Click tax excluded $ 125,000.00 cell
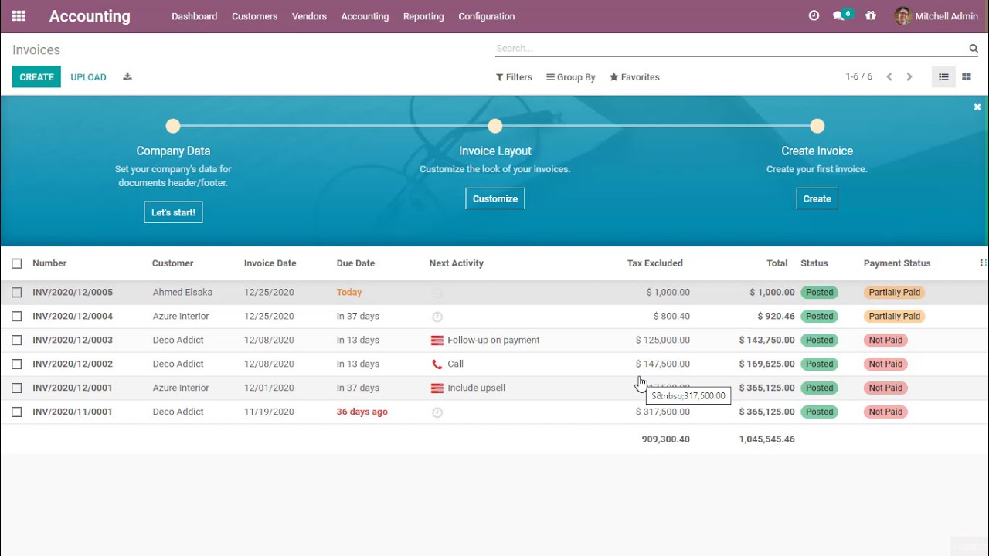This screenshot has width=989, height=556. tap(663, 340)
